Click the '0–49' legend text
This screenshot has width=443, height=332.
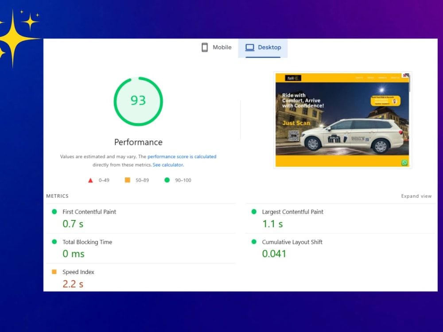(x=104, y=180)
